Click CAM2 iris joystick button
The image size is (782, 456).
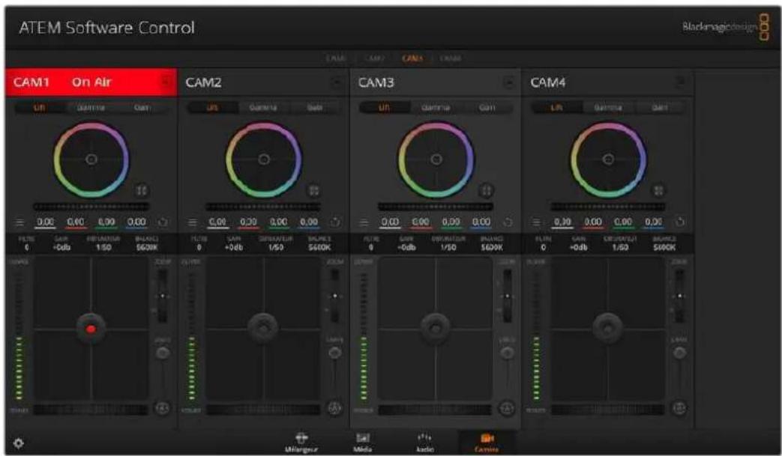[x=263, y=327]
